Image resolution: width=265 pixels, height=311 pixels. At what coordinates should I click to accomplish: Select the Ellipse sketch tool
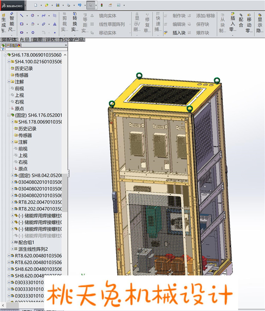43,24
